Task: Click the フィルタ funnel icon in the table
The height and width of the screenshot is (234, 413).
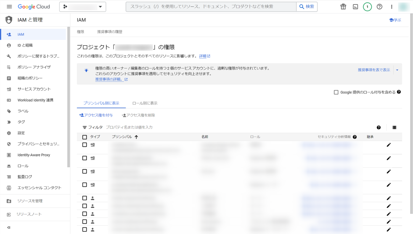Action: point(84,127)
